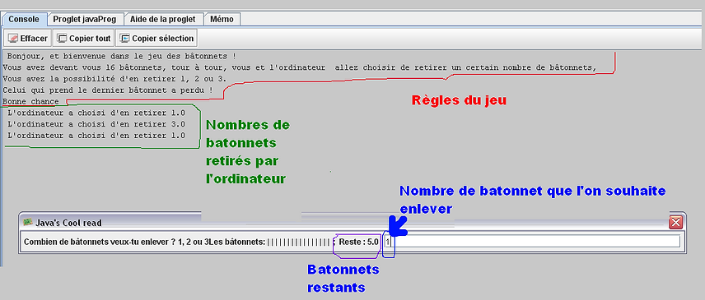Click the Effacer button

(28, 38)
